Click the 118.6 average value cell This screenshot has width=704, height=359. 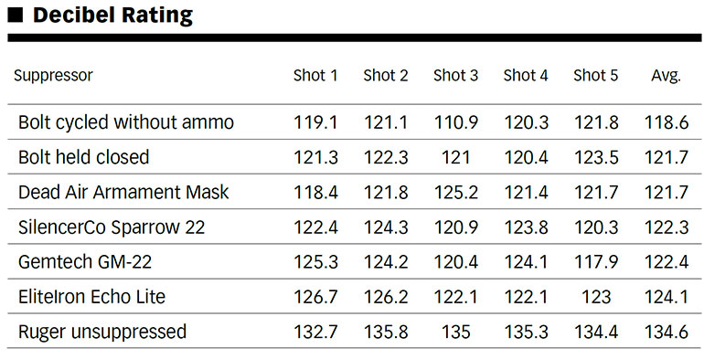click(x=667, y=122)
